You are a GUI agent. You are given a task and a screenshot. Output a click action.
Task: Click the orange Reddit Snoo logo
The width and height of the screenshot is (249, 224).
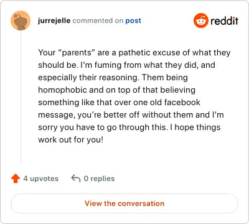(201, 21)
